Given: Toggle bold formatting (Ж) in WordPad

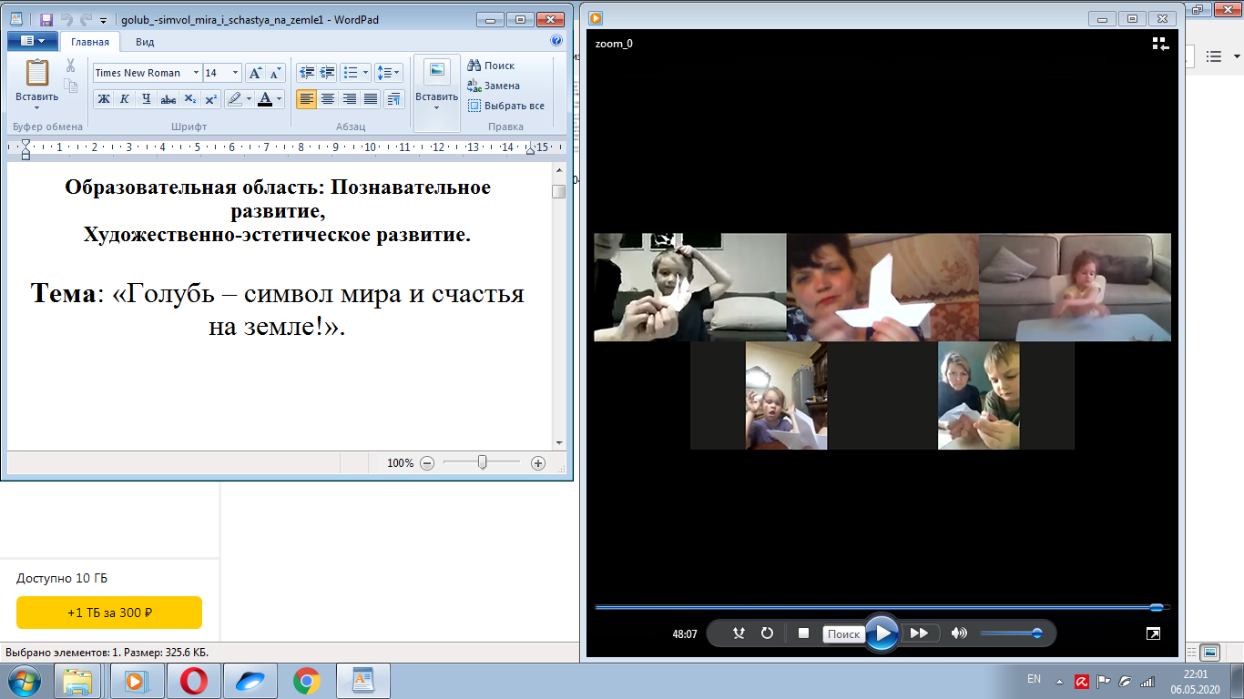Looking at the screenshot, I should coord(104,99).
